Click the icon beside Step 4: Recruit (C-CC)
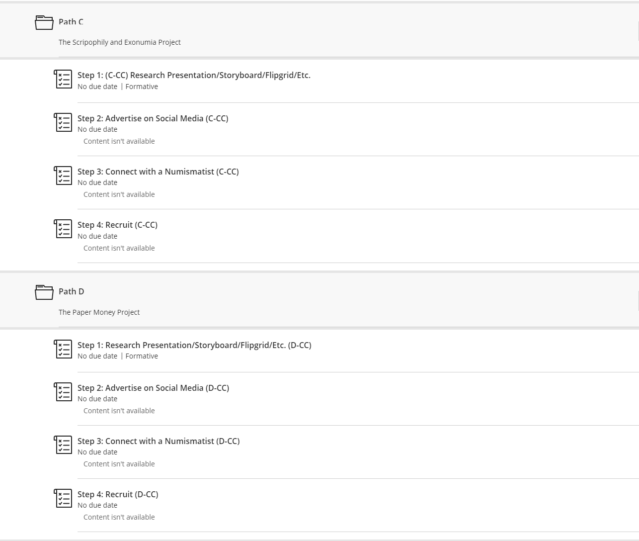 [x=63, y=229]
